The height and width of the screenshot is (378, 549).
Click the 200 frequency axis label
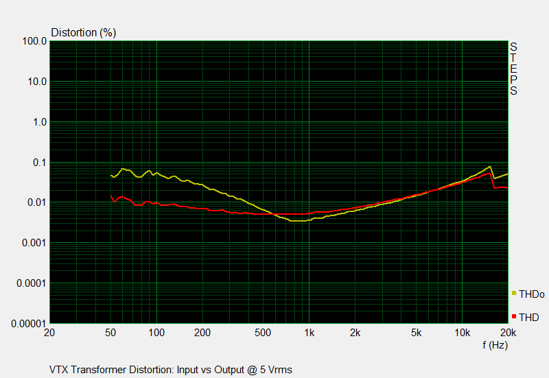click(x=202, y=333)
